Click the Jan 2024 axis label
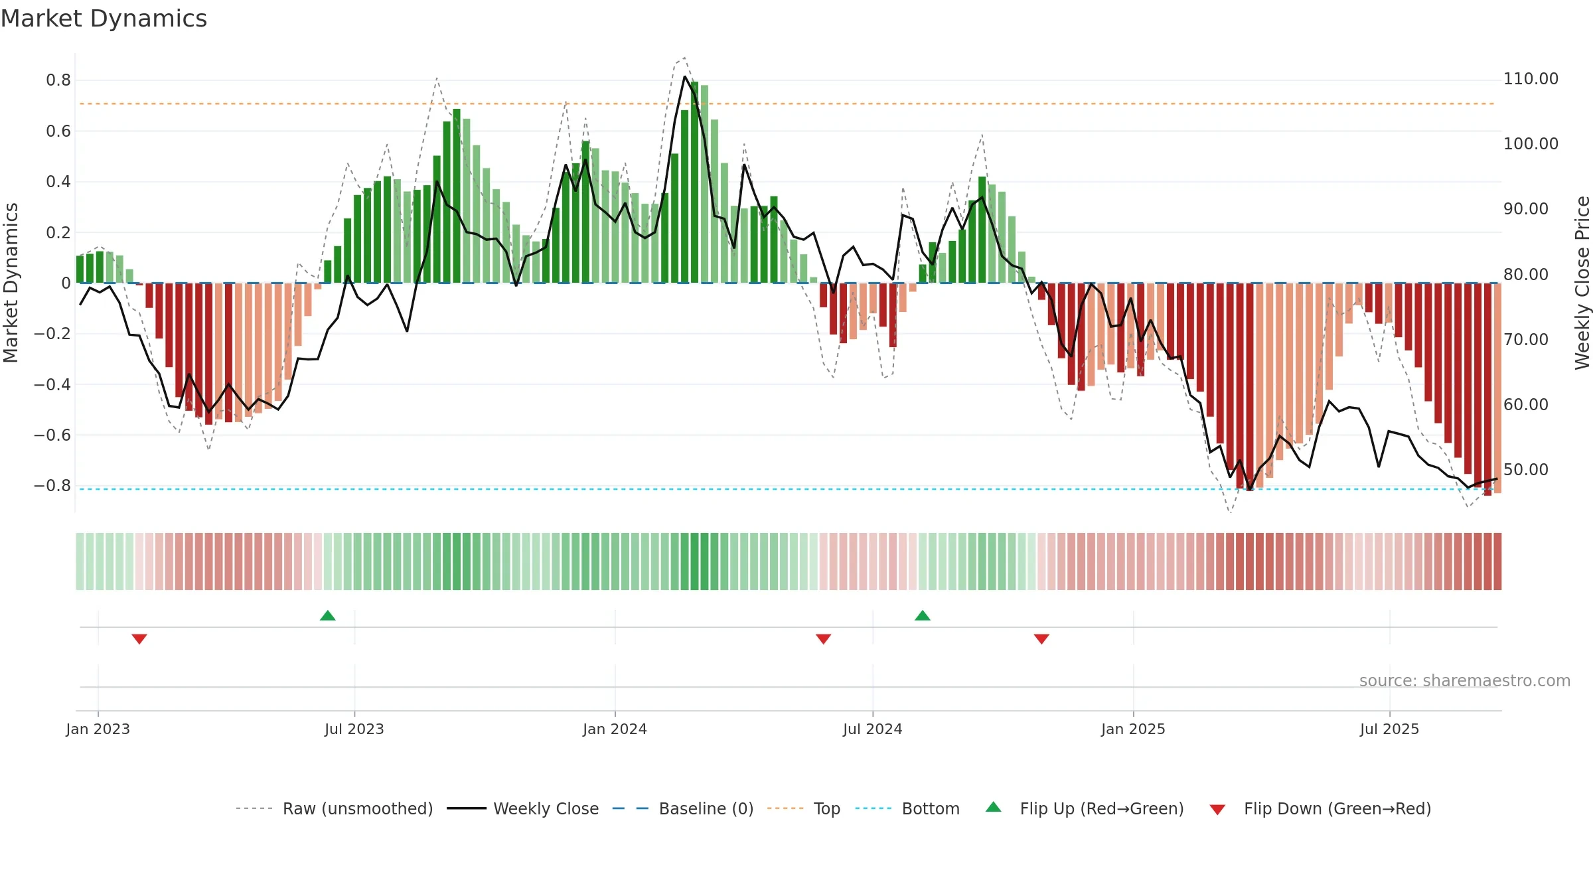Viewport: 1593px width, 896px height. tap(615, 729)
